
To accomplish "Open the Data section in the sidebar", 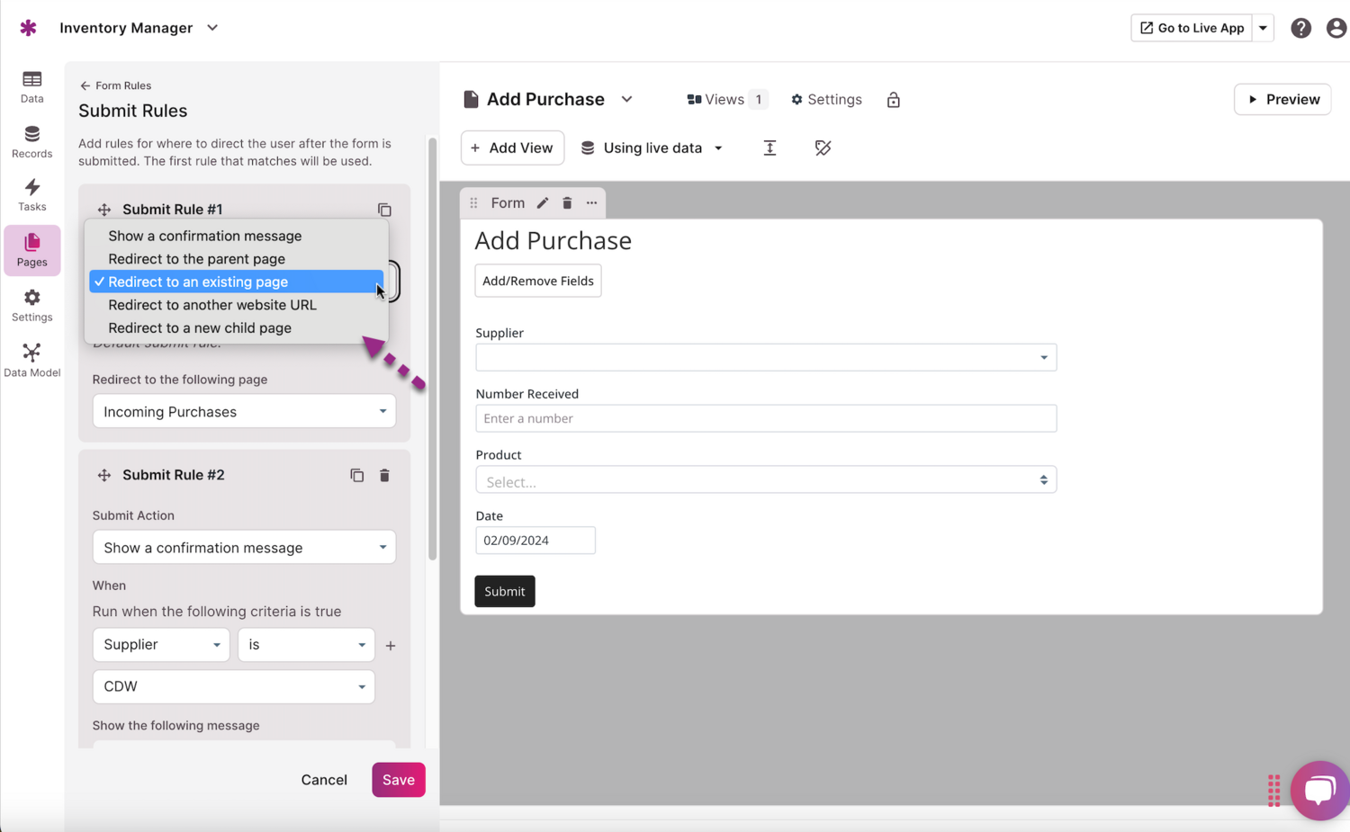I will point(32,87).
